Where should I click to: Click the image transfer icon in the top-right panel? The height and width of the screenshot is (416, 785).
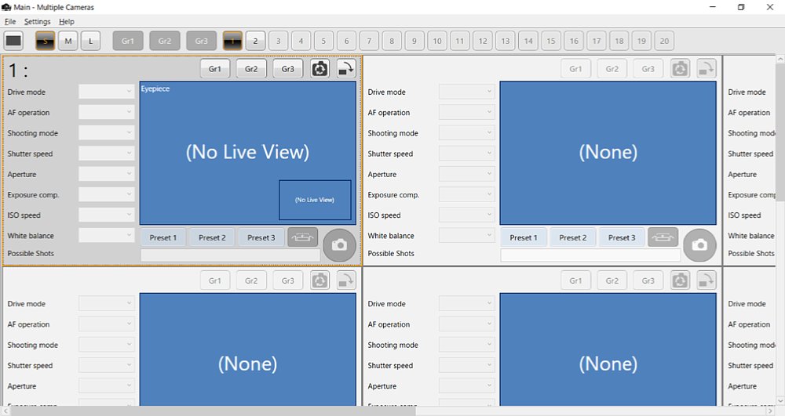click(706, 69)
